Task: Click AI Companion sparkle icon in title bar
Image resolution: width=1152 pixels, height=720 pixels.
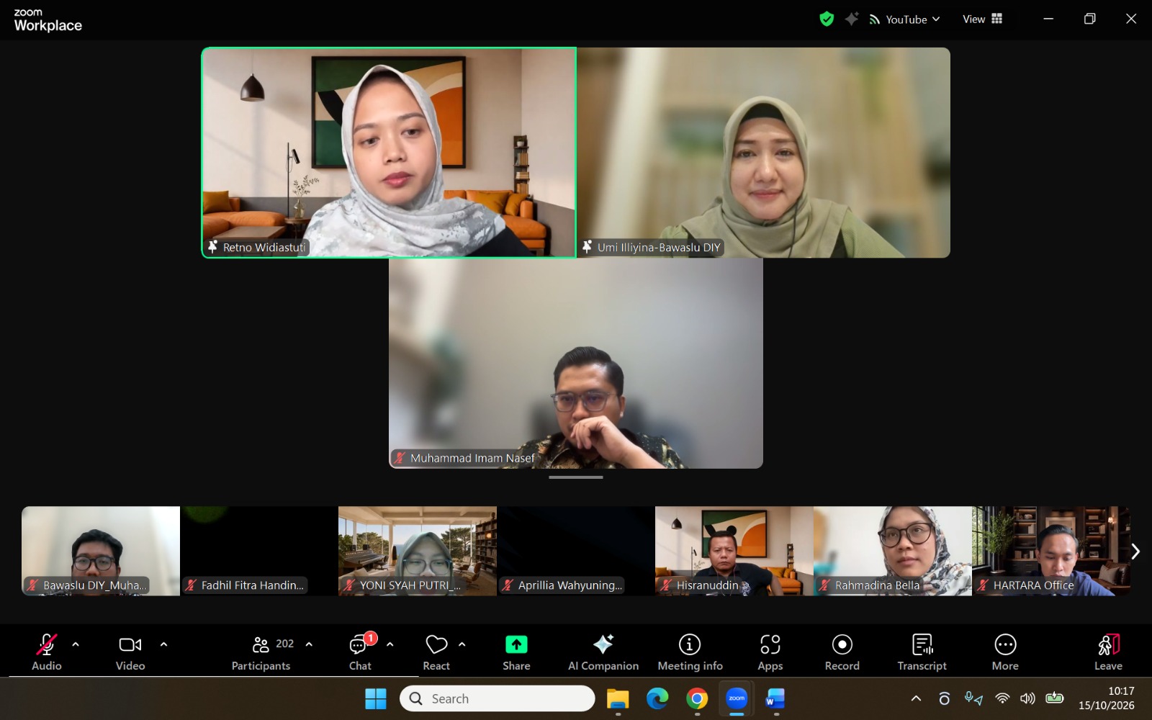Action: [852, 19]
